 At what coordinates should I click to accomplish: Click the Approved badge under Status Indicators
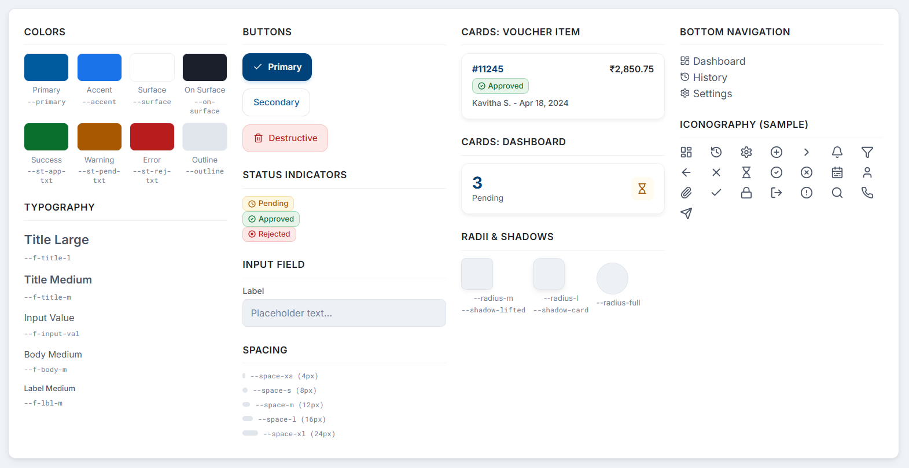[x=271, y=219]
